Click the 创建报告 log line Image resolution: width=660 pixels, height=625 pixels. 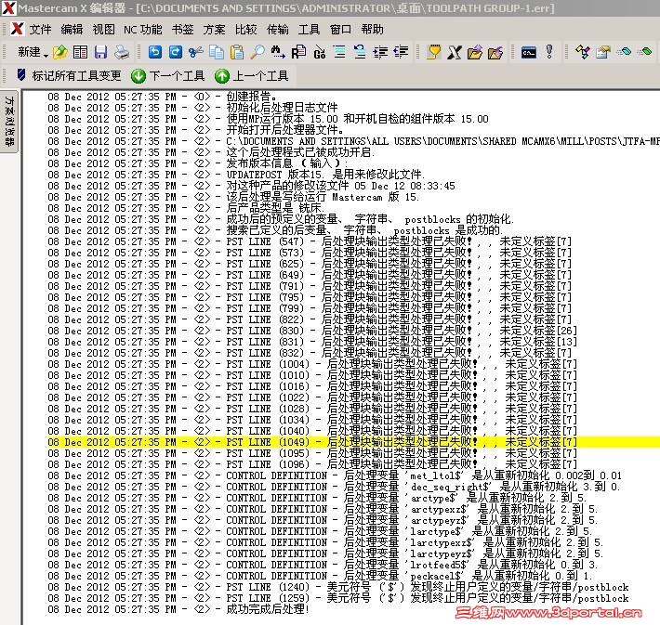tap(162, 97)
